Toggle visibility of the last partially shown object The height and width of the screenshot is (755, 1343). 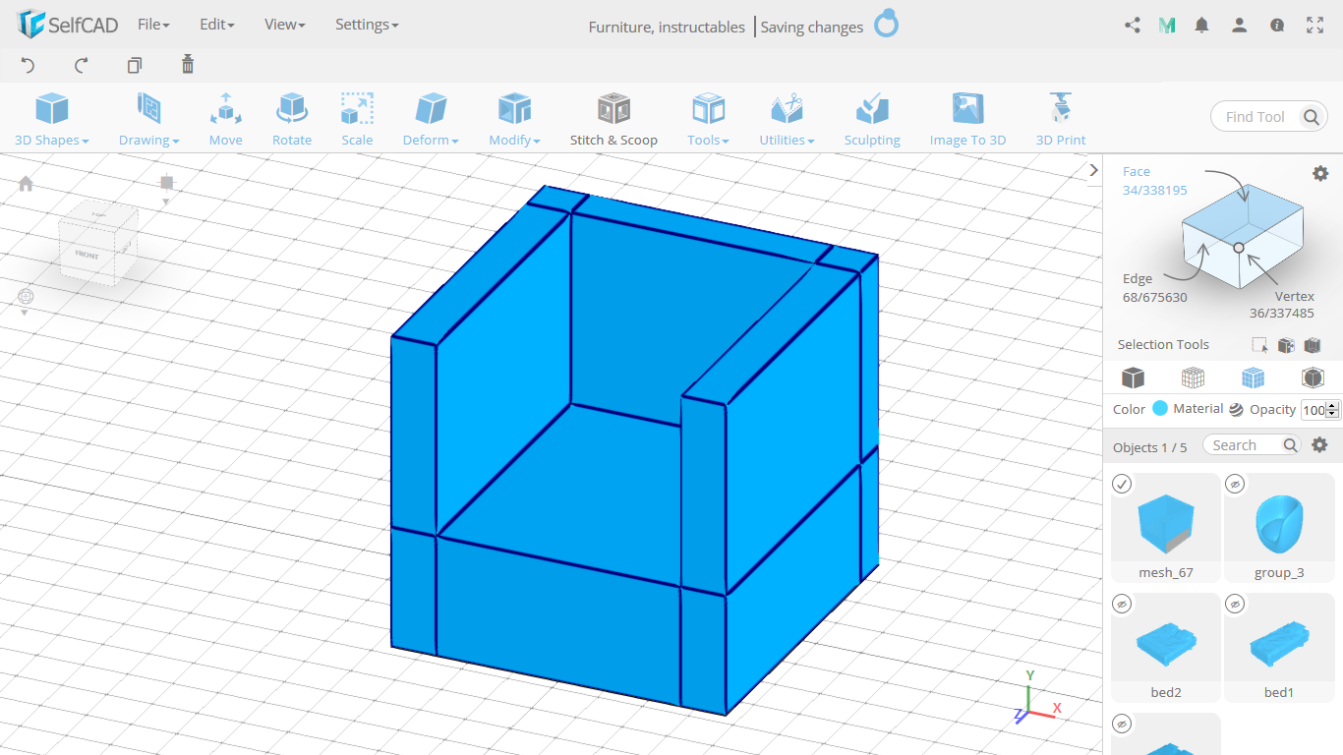(x=1122, y=724)
